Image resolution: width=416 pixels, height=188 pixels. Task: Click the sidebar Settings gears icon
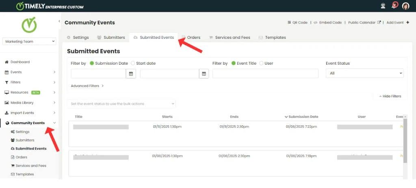point(13,132)
